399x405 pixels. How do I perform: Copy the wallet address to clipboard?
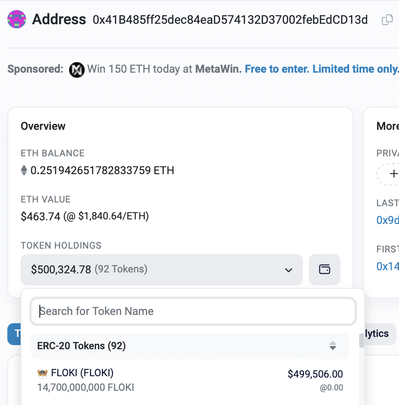tap(387, 20)
